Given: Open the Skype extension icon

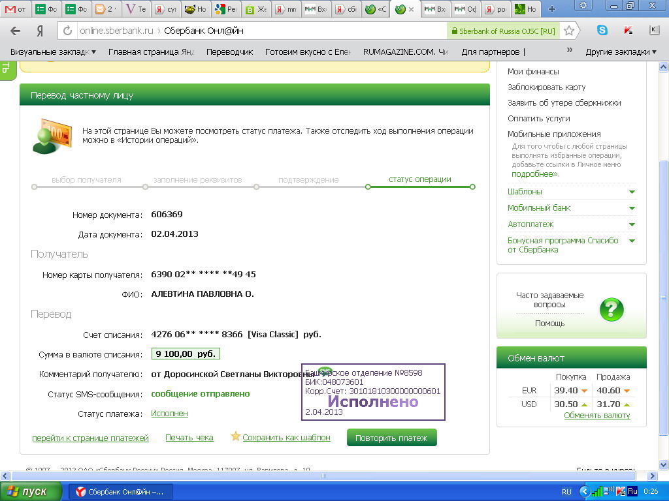Looking at the screenshot, I should click(602, 30).
